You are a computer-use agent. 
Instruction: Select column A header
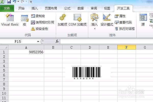pos(26,47)
